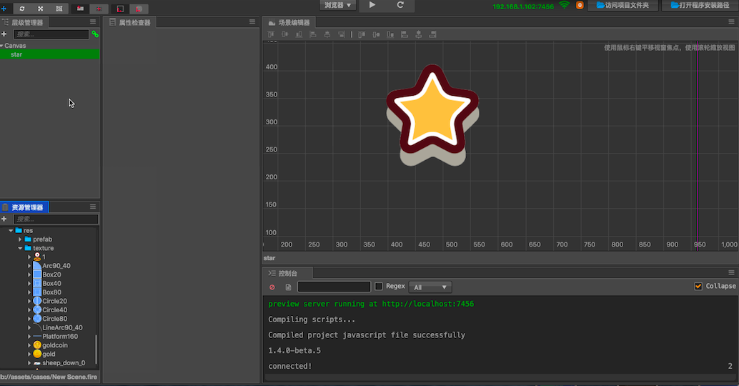
Task: Click the distribute horizontal center icon
Action: click(419, 34)
